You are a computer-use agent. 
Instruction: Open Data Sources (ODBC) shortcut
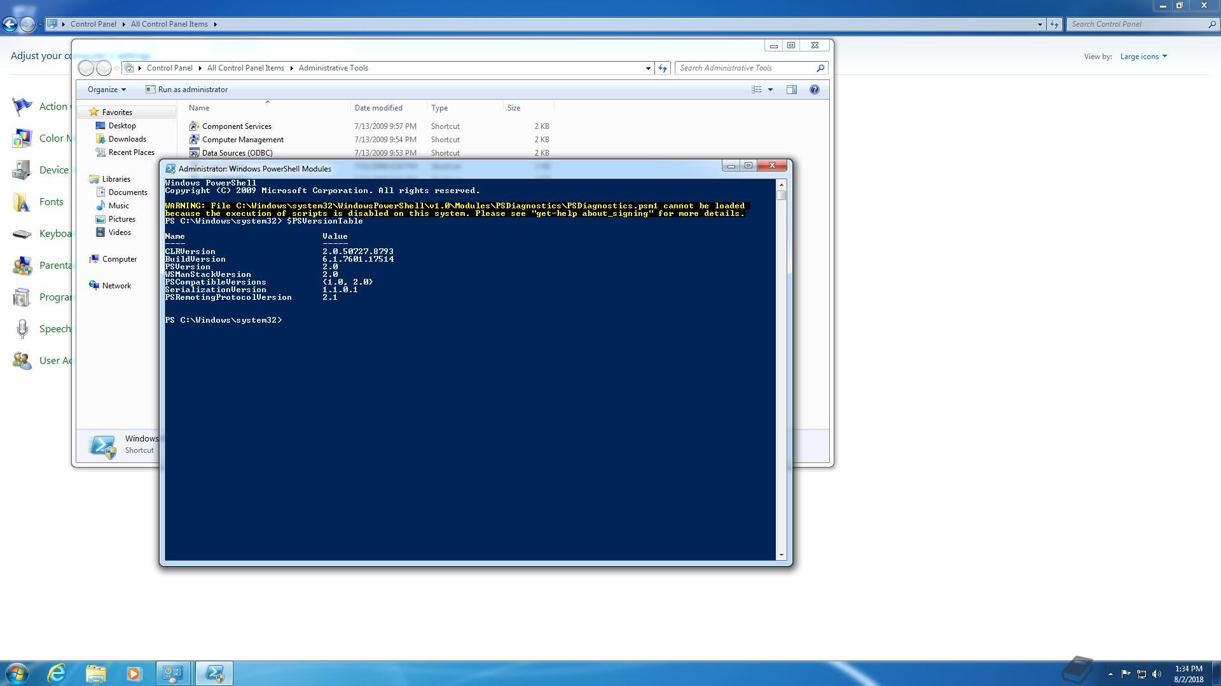click(x=237, y=153)
